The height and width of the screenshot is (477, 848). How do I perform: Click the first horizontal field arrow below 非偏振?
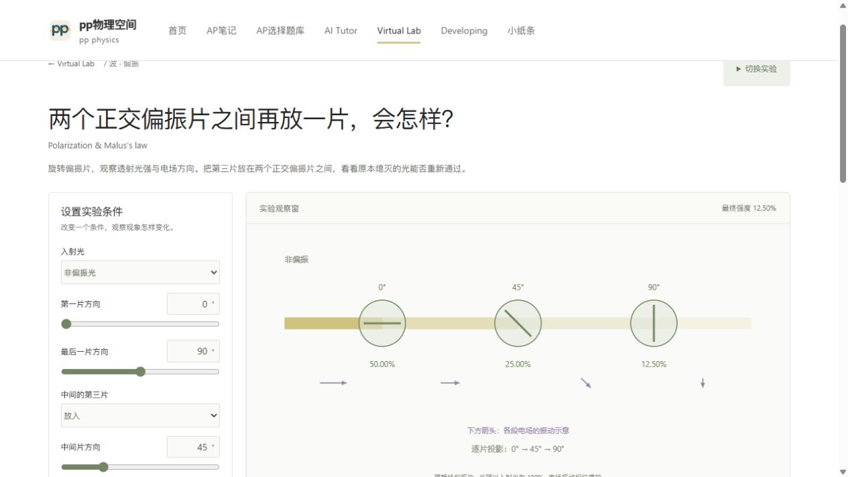(333, 383)
